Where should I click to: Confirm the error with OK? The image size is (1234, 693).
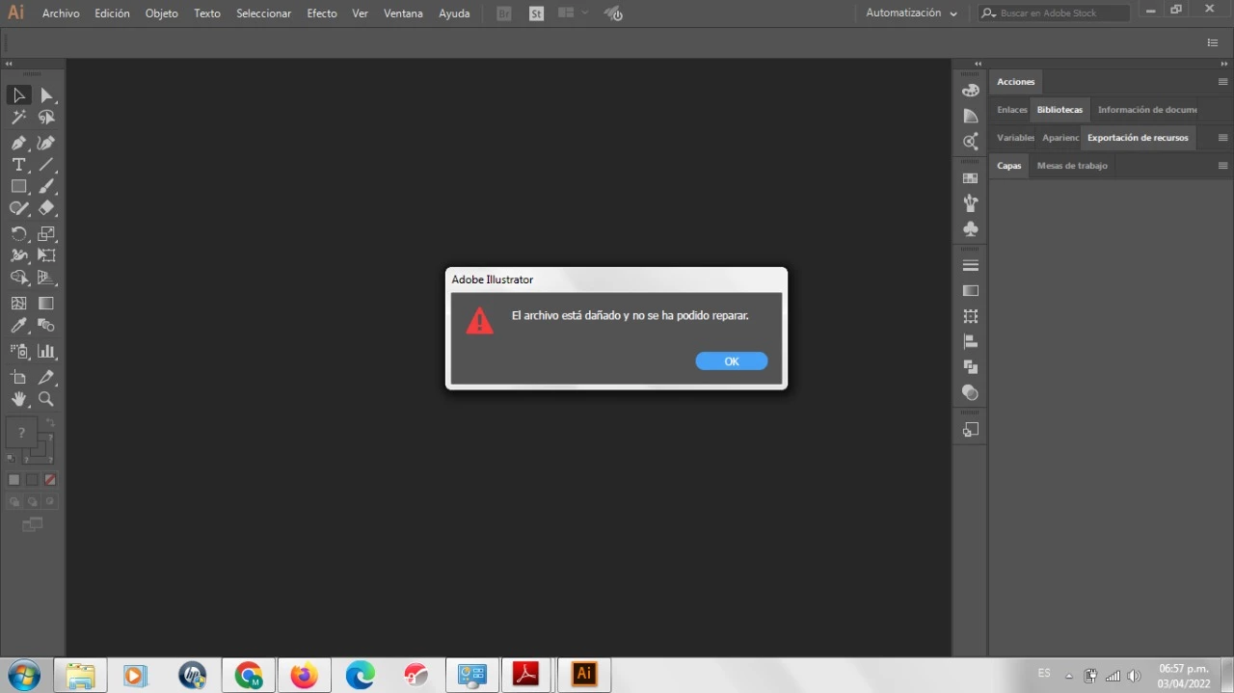pos(732,361)
